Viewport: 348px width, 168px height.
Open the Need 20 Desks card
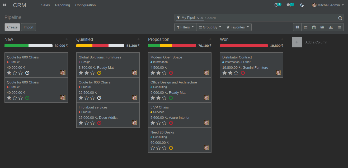click(180, 140)
